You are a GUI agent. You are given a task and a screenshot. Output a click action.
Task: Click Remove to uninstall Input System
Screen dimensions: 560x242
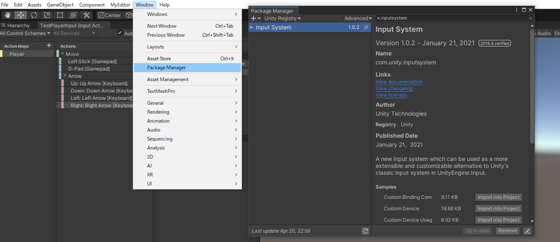tap(507, 231)
